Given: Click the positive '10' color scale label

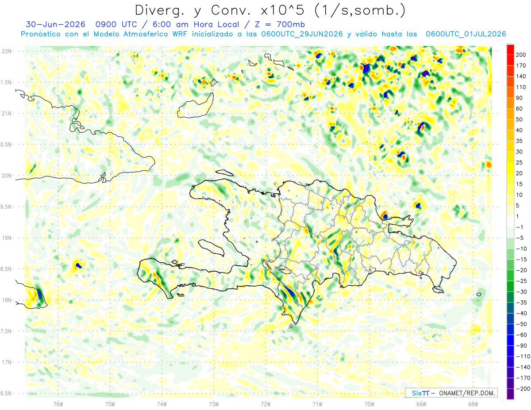Looking at the screenshot, I should pyautogui.click(x=519, y=195).
